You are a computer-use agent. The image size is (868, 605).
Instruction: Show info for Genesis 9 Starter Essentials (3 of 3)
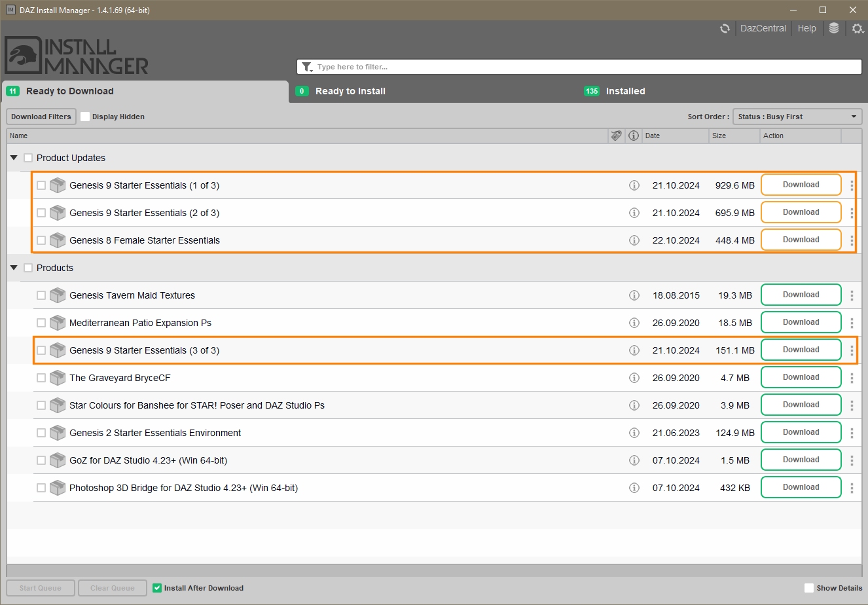pyautogui.click(x=634, y=350)
